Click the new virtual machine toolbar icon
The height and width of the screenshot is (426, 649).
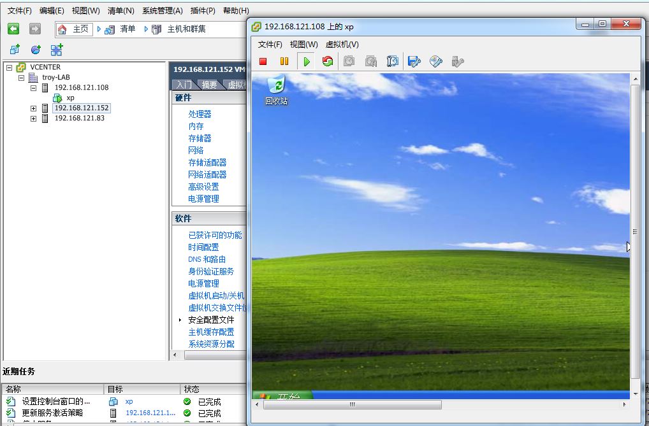point(15,50)
